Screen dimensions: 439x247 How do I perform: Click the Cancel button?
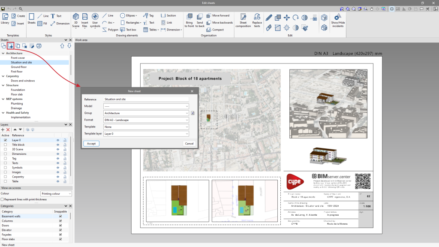(189, 144)
